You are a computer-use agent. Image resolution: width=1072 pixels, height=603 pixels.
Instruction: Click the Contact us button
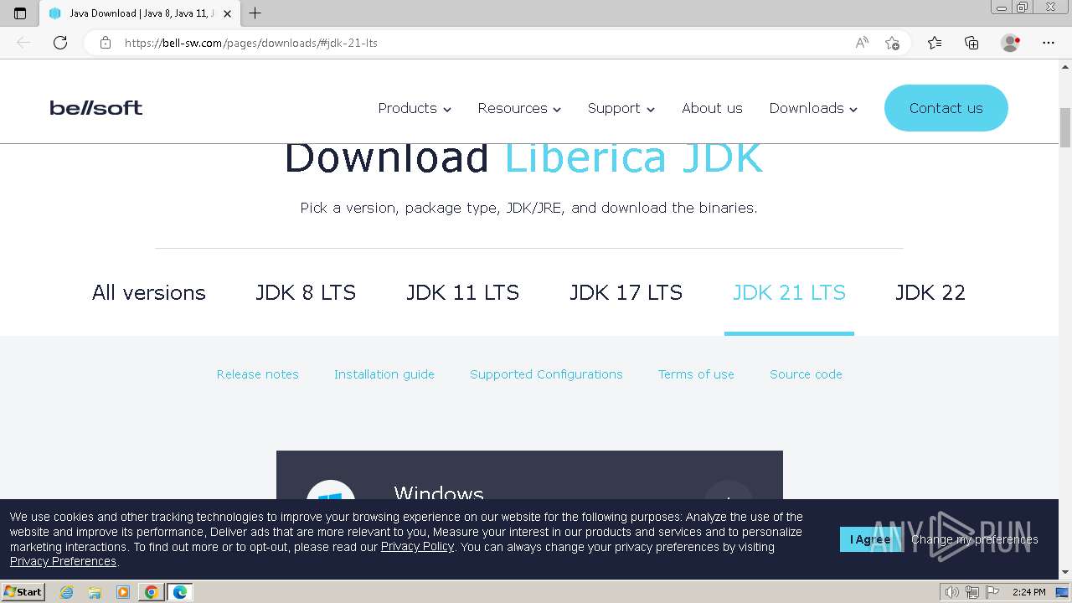[x=946, y=108]
